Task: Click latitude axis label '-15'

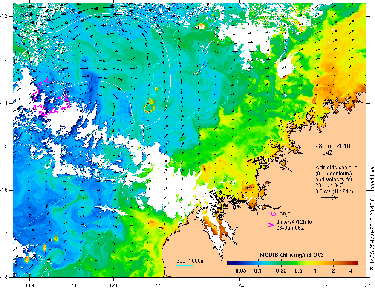Action: [4, 147]
